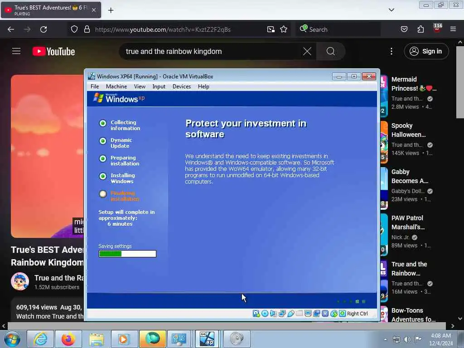464x348 pixels.
Task: Click the Collecting information step indicator
Action: (x=103, y=123)
